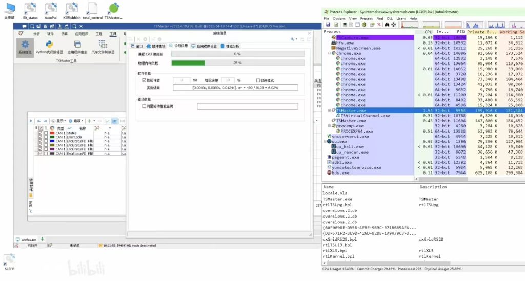
Task: Click the red color swatch of the Status signal
Action: [x=52, y=133]
